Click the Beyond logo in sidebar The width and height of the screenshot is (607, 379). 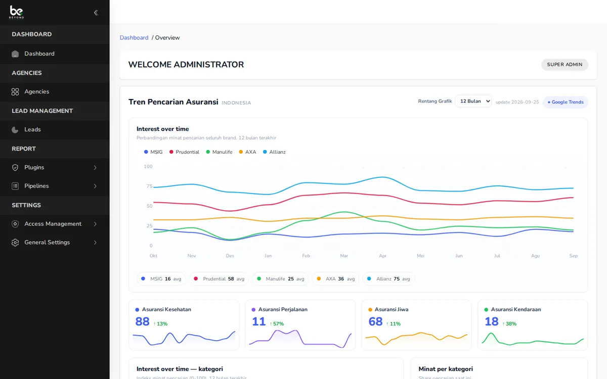pyautogui.click(x=17, y=12)
